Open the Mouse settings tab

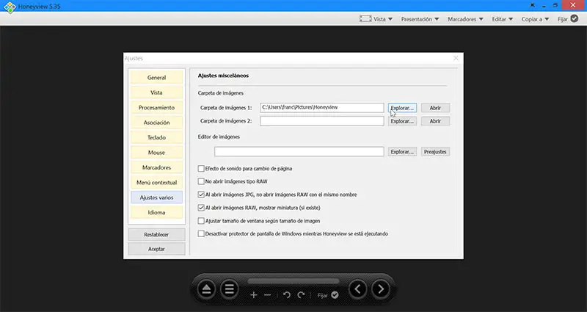point(156,153)
